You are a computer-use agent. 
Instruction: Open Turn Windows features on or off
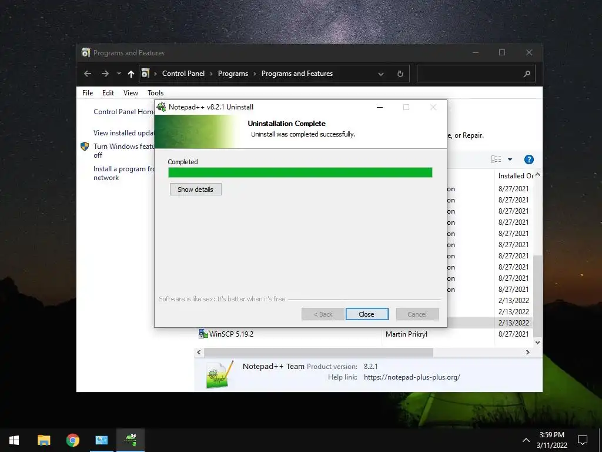(x=123, y=151)
